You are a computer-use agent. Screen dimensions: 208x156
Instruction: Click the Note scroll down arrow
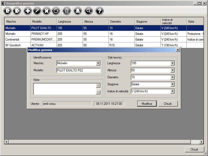pos(98,92)
